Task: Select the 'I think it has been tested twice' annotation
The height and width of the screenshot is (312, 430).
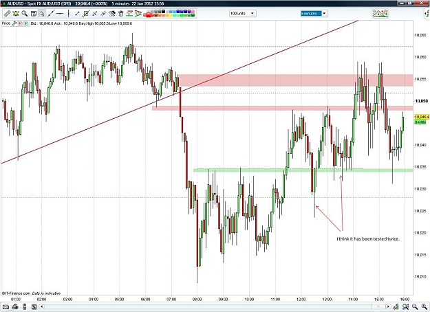Action: 368,239
